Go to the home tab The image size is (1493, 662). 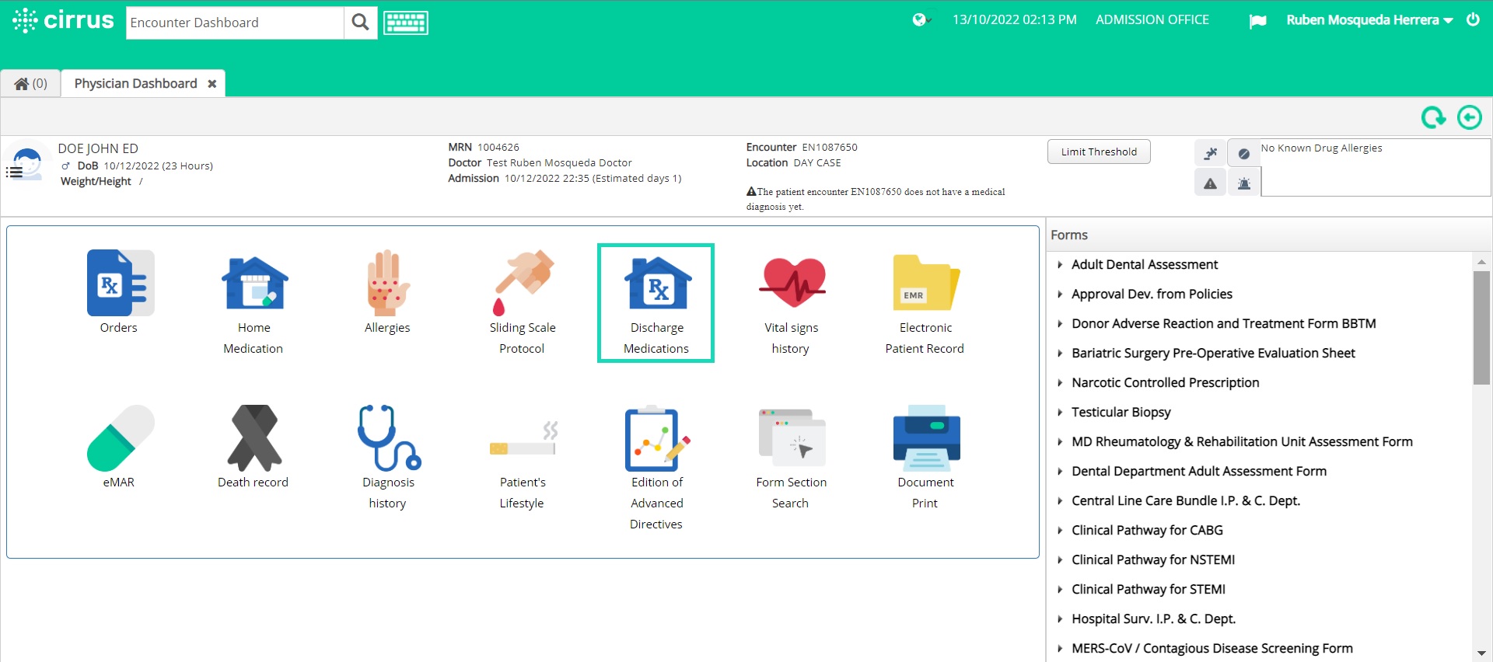(x=31, y=84)
